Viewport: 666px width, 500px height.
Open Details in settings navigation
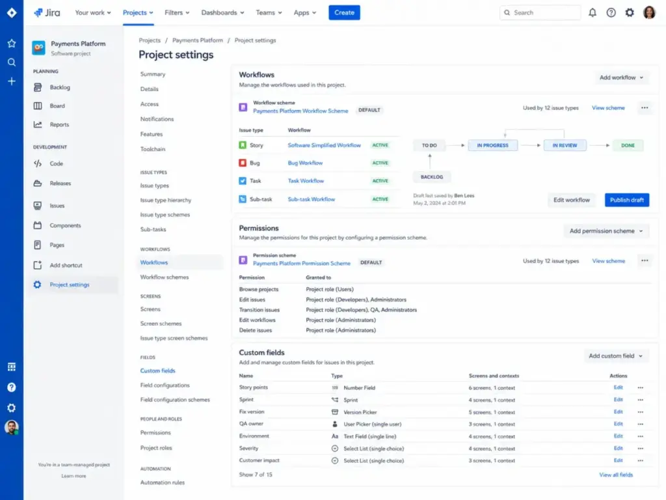[149, 89]
